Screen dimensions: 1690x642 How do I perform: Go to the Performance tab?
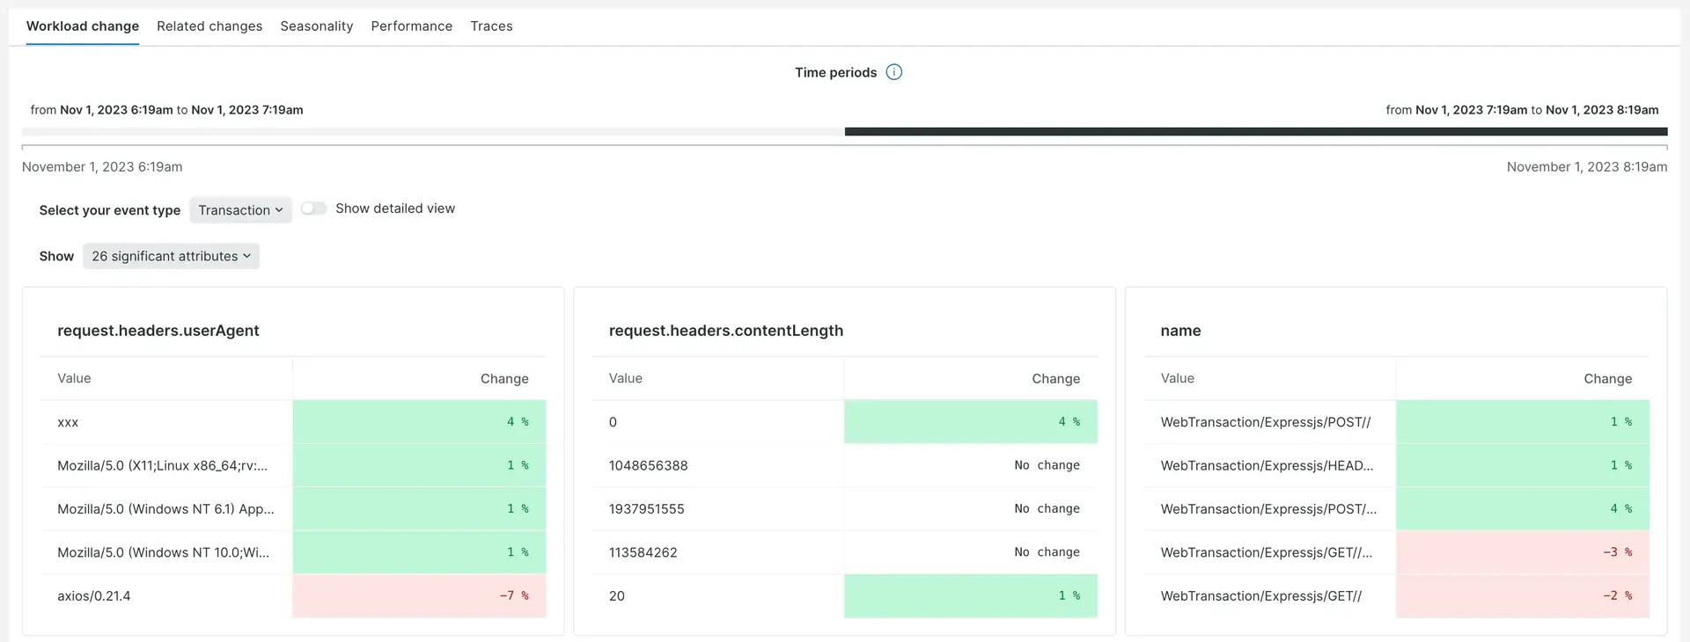411,26
